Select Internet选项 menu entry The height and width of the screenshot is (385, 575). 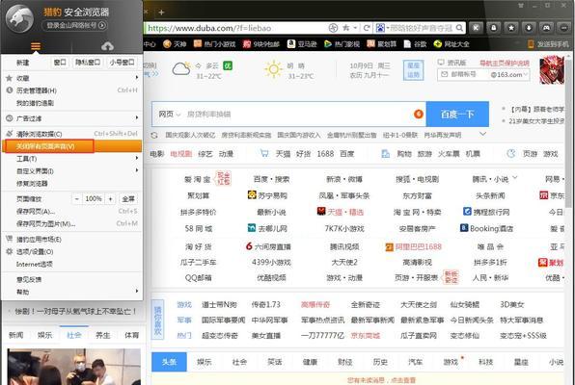pos(71,265)
